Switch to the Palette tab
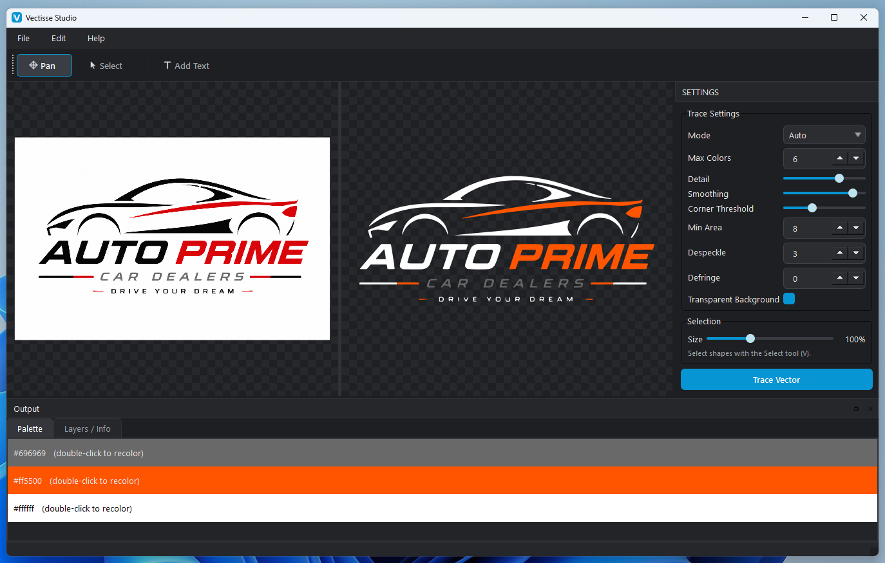 click(x=30, y=429)
